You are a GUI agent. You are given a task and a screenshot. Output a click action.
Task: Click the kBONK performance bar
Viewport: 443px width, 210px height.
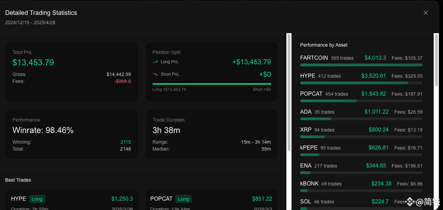click(x=361, y=191)
